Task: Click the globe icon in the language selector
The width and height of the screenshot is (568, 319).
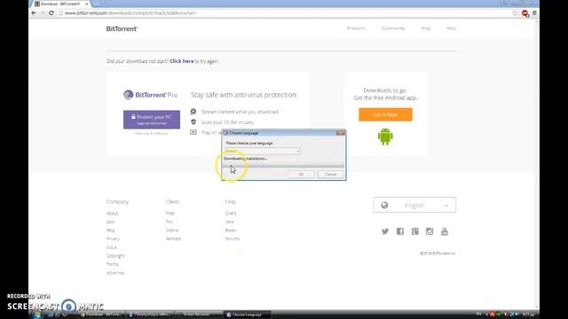Action: [384, 205]
